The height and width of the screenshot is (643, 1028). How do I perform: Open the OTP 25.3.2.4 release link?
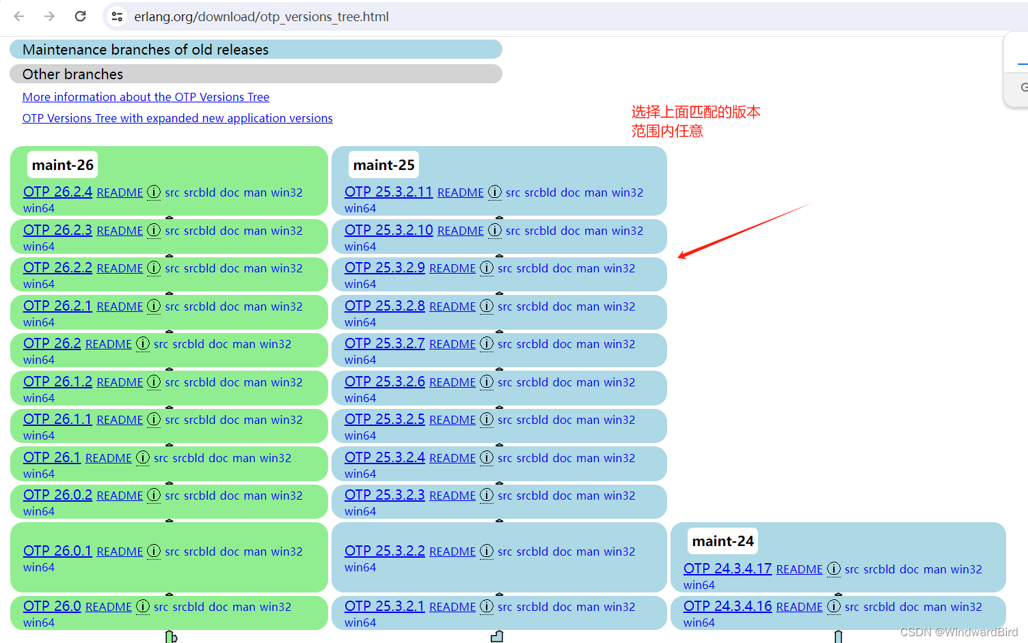pos(385,457)
